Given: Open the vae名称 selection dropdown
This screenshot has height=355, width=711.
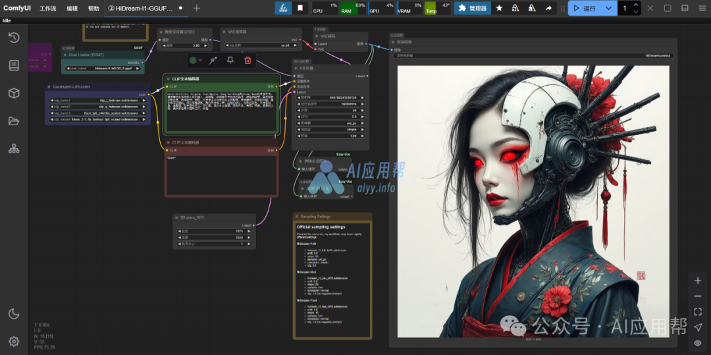Looking at the screenshot, I should point(261,45).
